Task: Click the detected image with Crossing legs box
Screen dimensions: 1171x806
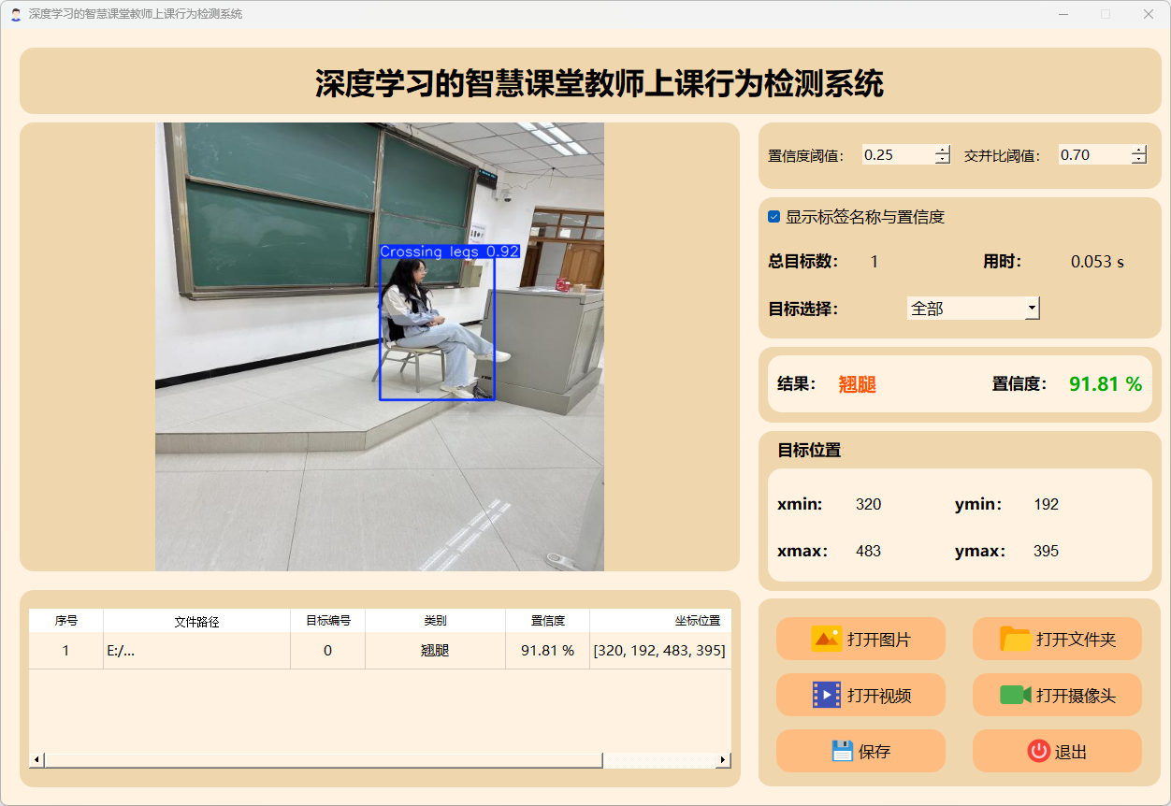Action: point(379,346)
